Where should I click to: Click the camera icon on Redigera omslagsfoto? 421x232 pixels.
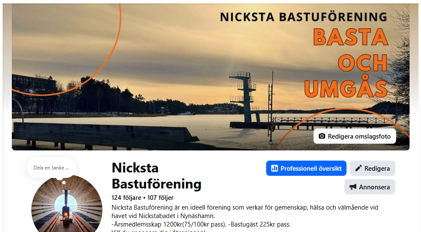(322, 136)
